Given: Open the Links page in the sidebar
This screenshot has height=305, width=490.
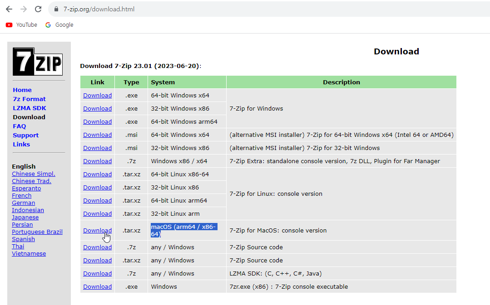Looking at the screenshot, I should click(21, 144).
